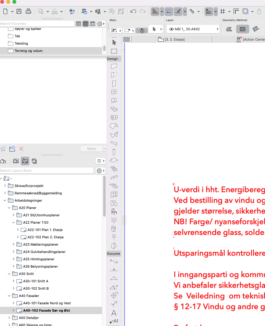The width and height of the screenshot is (265, 326).
Task: Toggle layer visibility eye for Mål 1_50.A842
Action: click(171, 29)
